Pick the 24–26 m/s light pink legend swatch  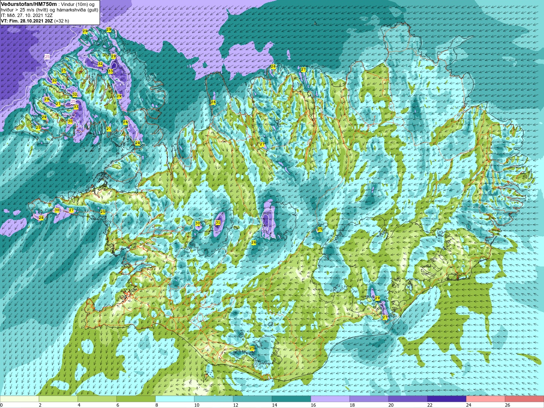coord(486,399)
